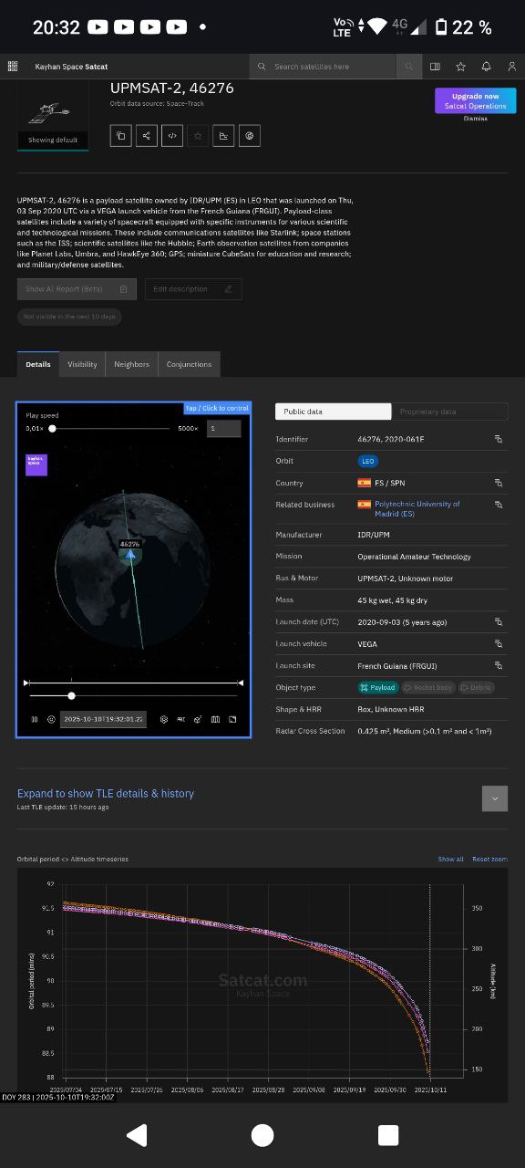The image size is (525, 1168).
Task: Open favorites star in top bar
Action: coord(461,67)
